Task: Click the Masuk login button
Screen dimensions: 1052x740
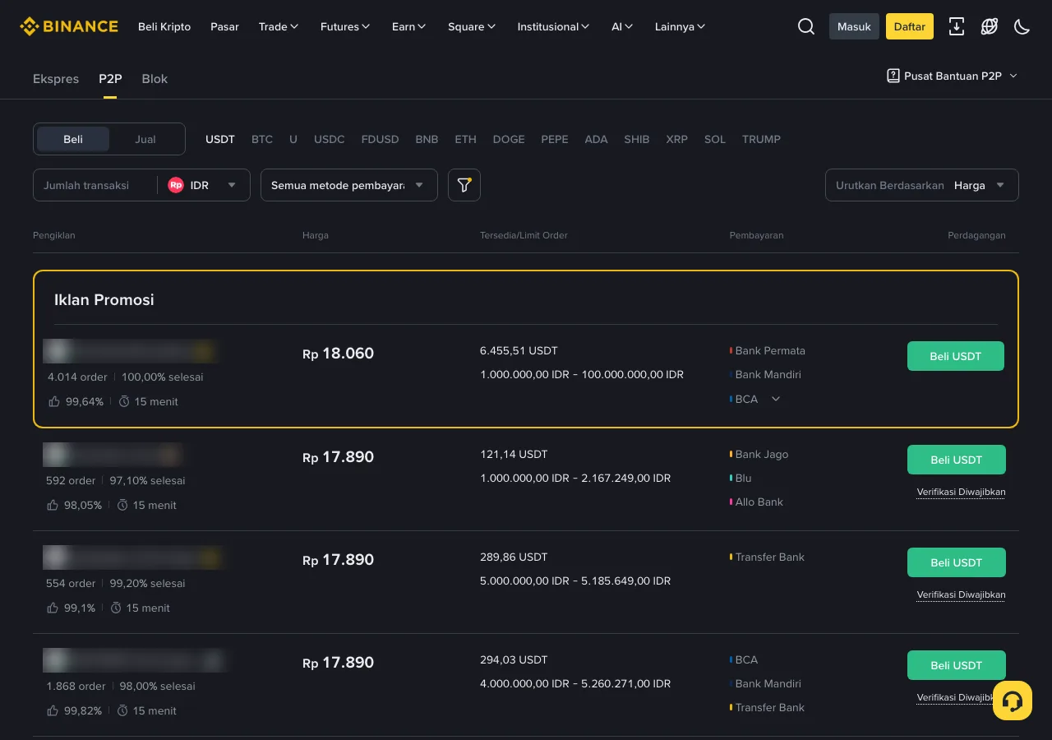Action: tap(854, 26)
